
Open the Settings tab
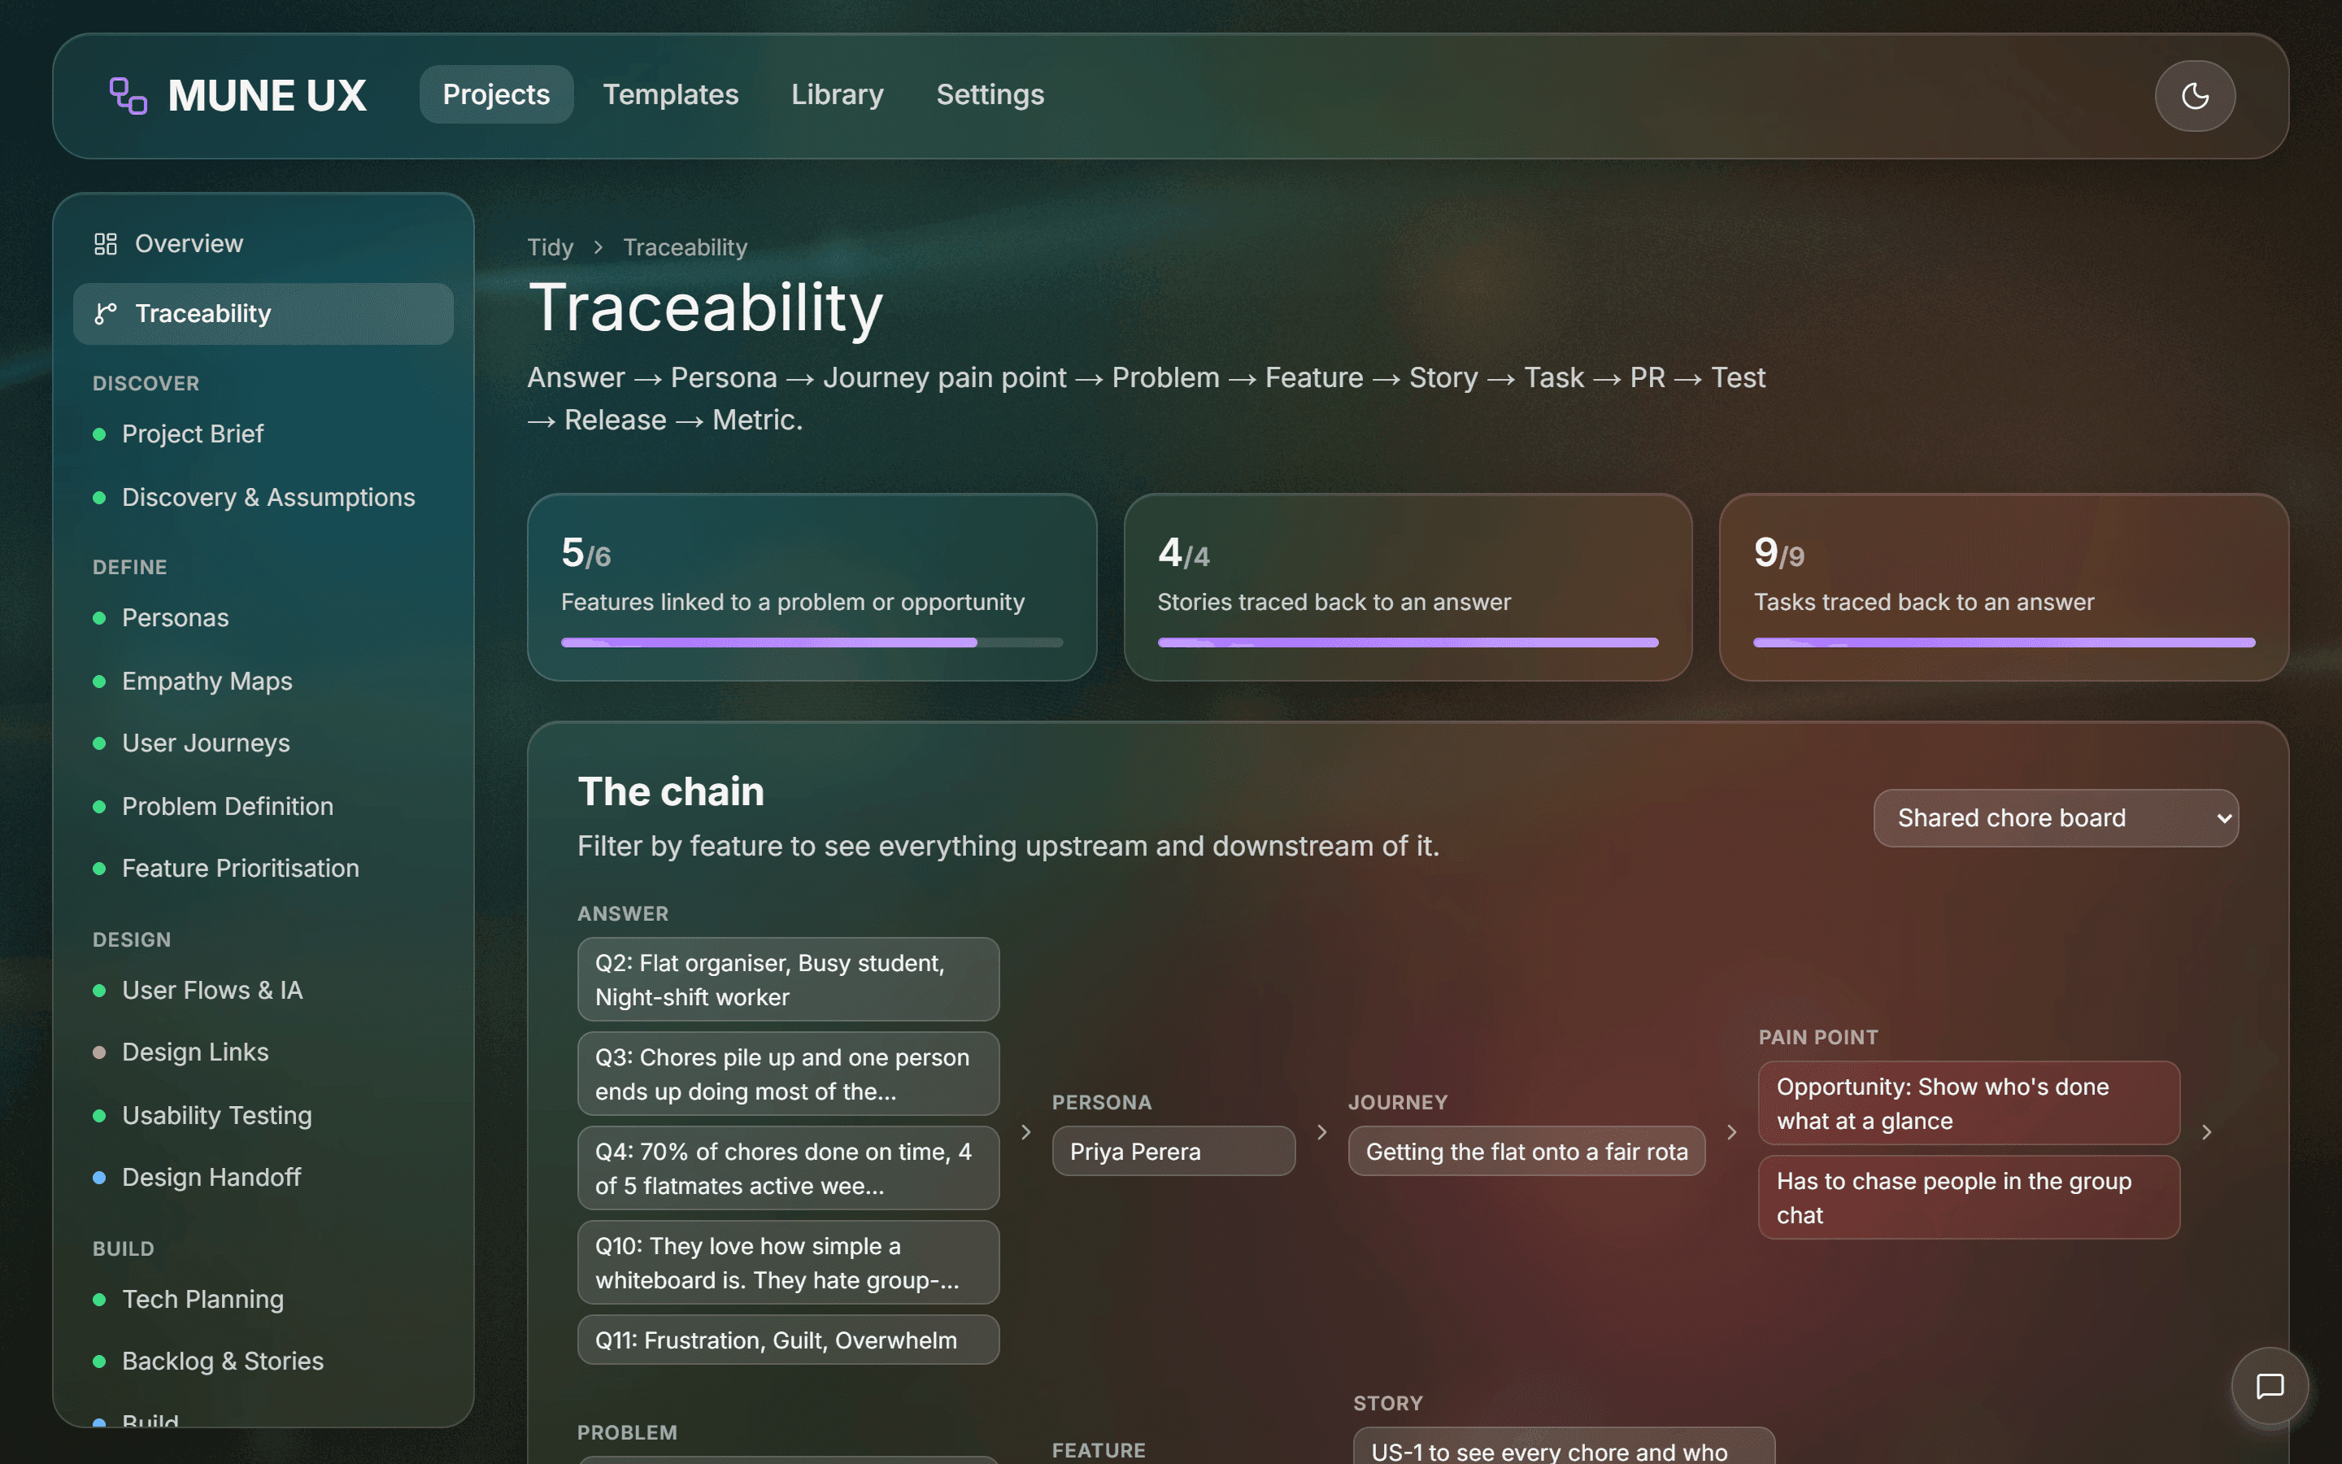point(990,95)
